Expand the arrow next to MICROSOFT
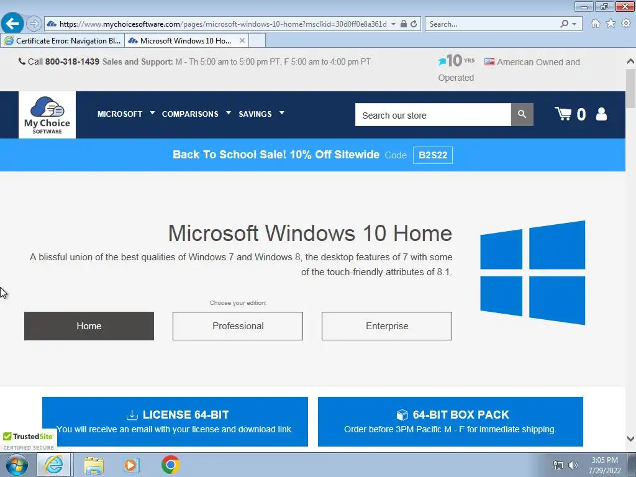 click(x=152, y=113)
